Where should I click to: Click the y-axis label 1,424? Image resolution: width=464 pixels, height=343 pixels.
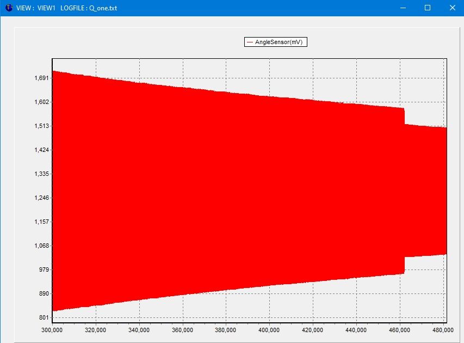pyautogui.click(x=42, y=150)
